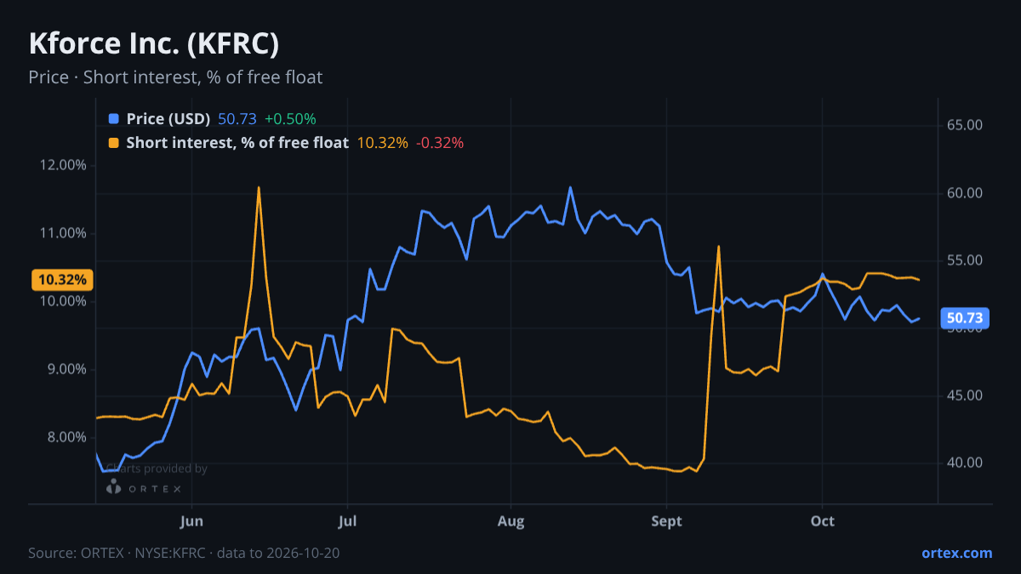This screenshot has height=574, width=1021.
Task: Click the -0.32% short interest change
Action: pos(440,143)
